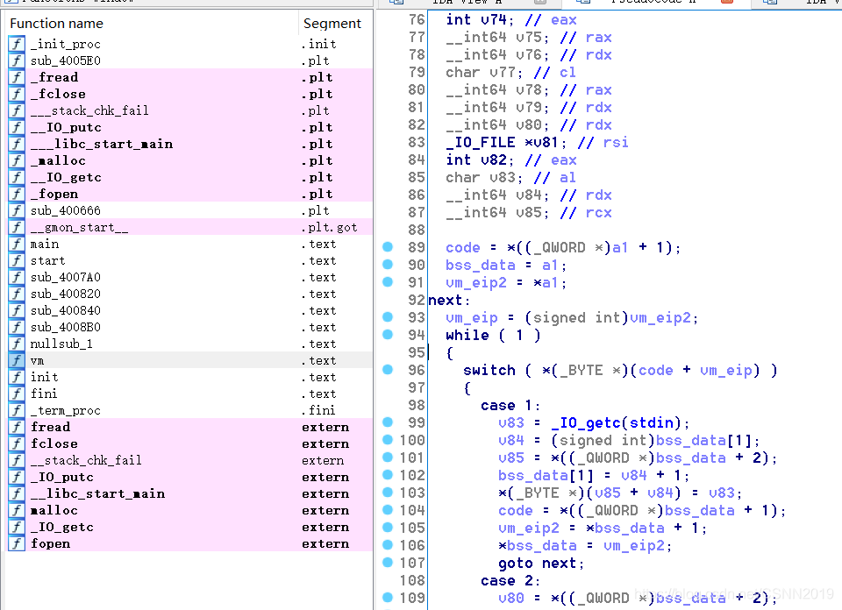Click the function icon beside main

point(17,245)
